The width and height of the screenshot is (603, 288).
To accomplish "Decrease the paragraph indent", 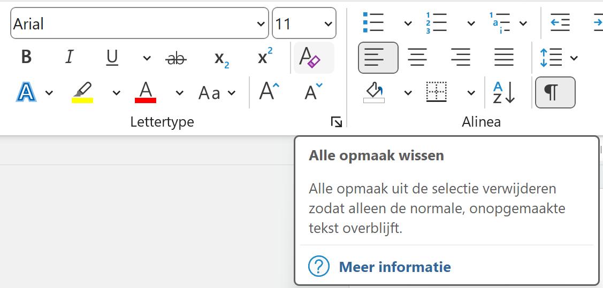I will click(560, 24).
